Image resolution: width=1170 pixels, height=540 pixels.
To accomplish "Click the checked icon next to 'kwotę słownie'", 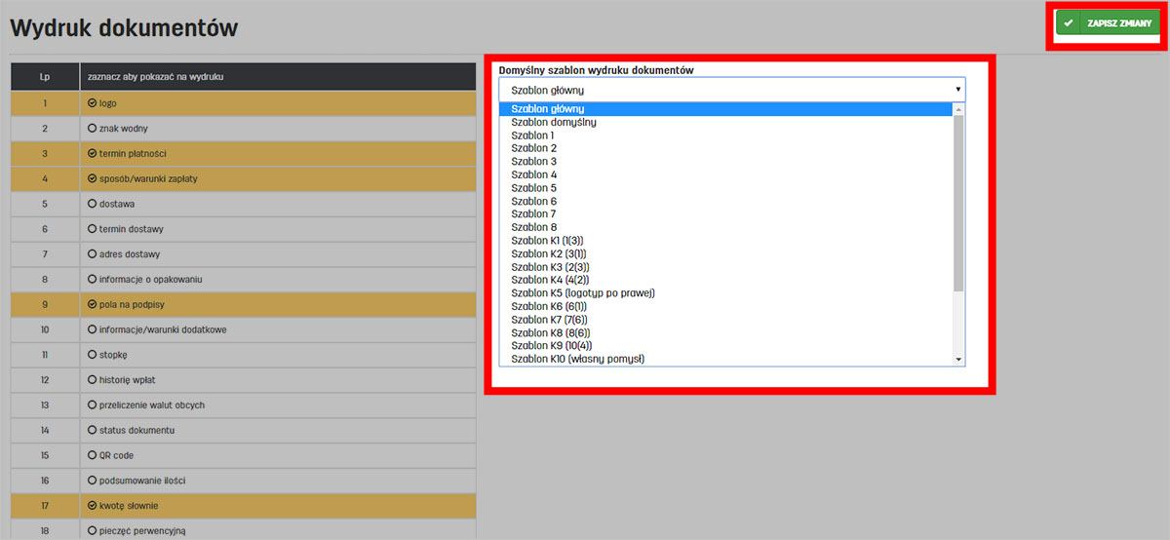I will tap(93, 506).
